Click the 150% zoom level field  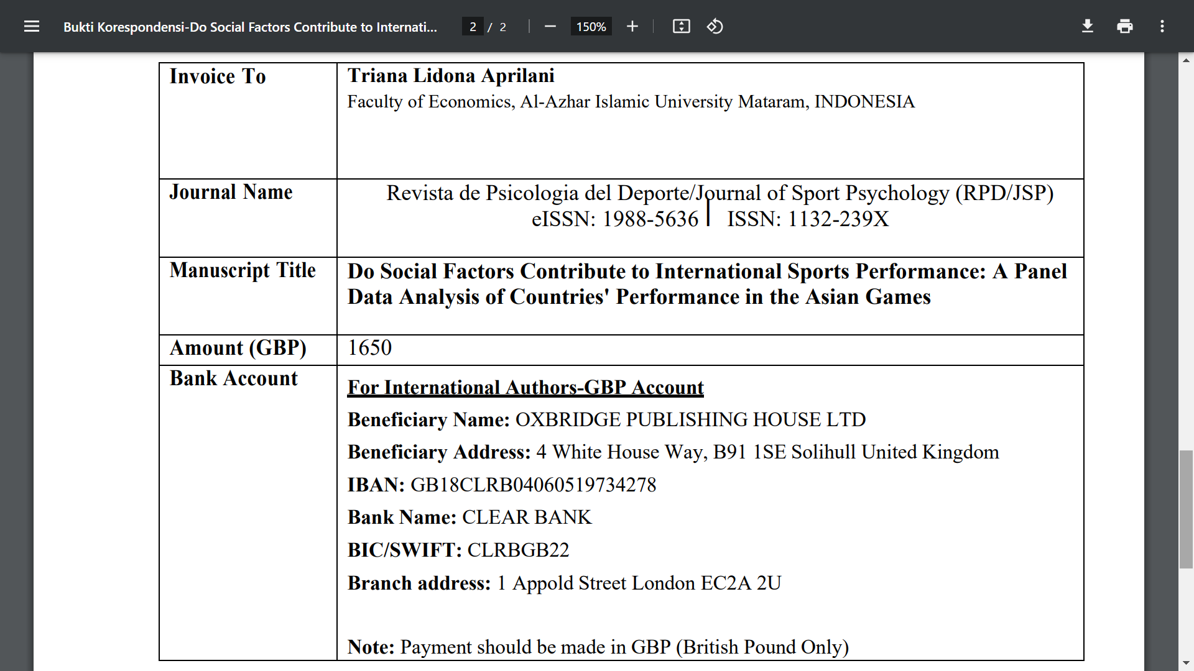click(x=591, y=27)
